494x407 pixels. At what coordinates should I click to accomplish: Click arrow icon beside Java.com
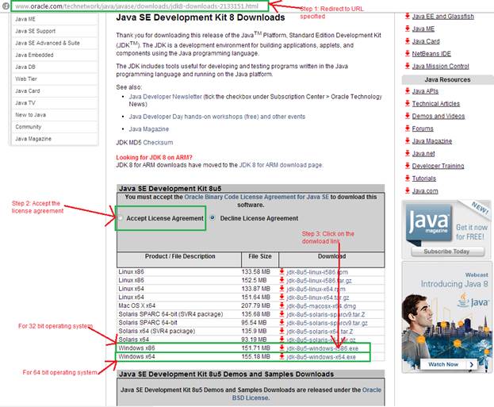(408, 190)
